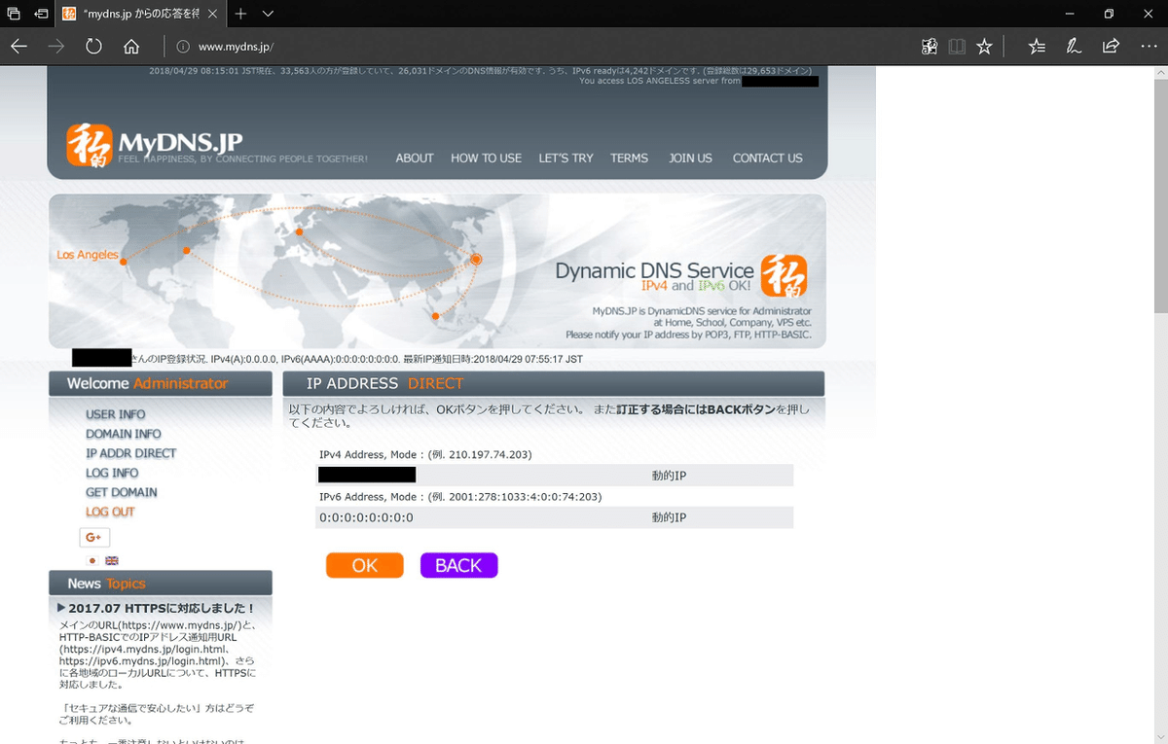Click the 2017.07 HTTPS news headline
The width and height of the screenshot is (1168, 744).
point(162,608)
